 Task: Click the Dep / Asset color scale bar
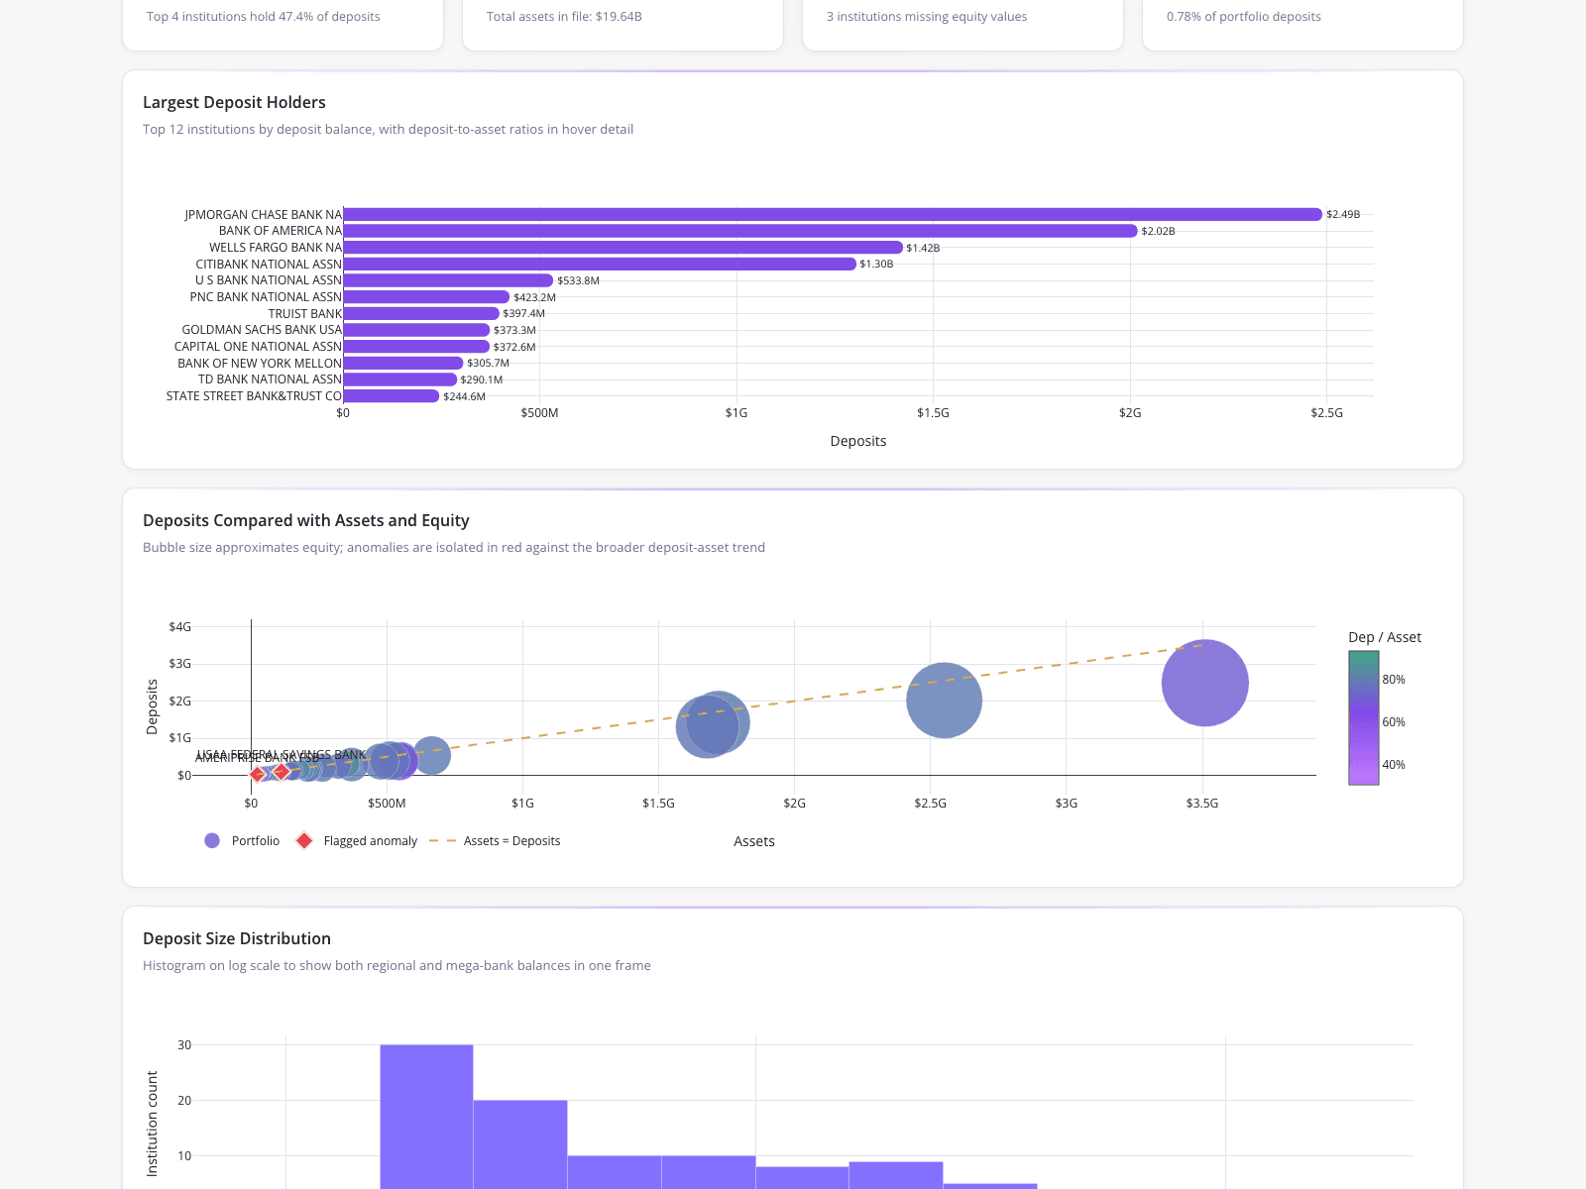point(1363,717)
